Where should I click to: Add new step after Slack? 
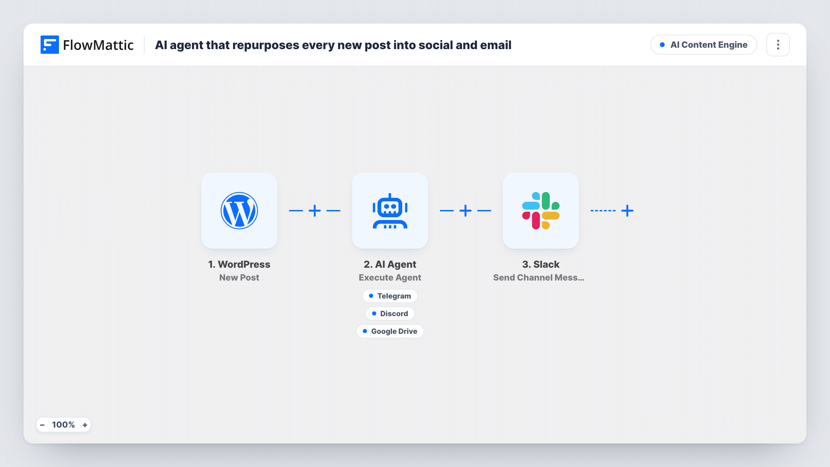point(627,210)
